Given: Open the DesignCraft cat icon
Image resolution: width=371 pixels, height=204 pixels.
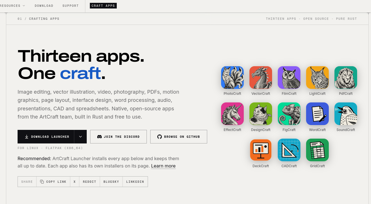Looking at the screenshot, I should pyautogui.click(x=261, y=114).
